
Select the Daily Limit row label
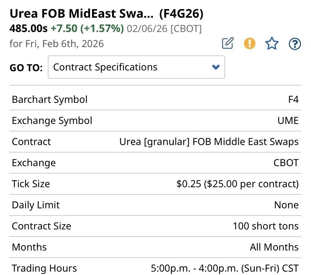pos(36,205)
